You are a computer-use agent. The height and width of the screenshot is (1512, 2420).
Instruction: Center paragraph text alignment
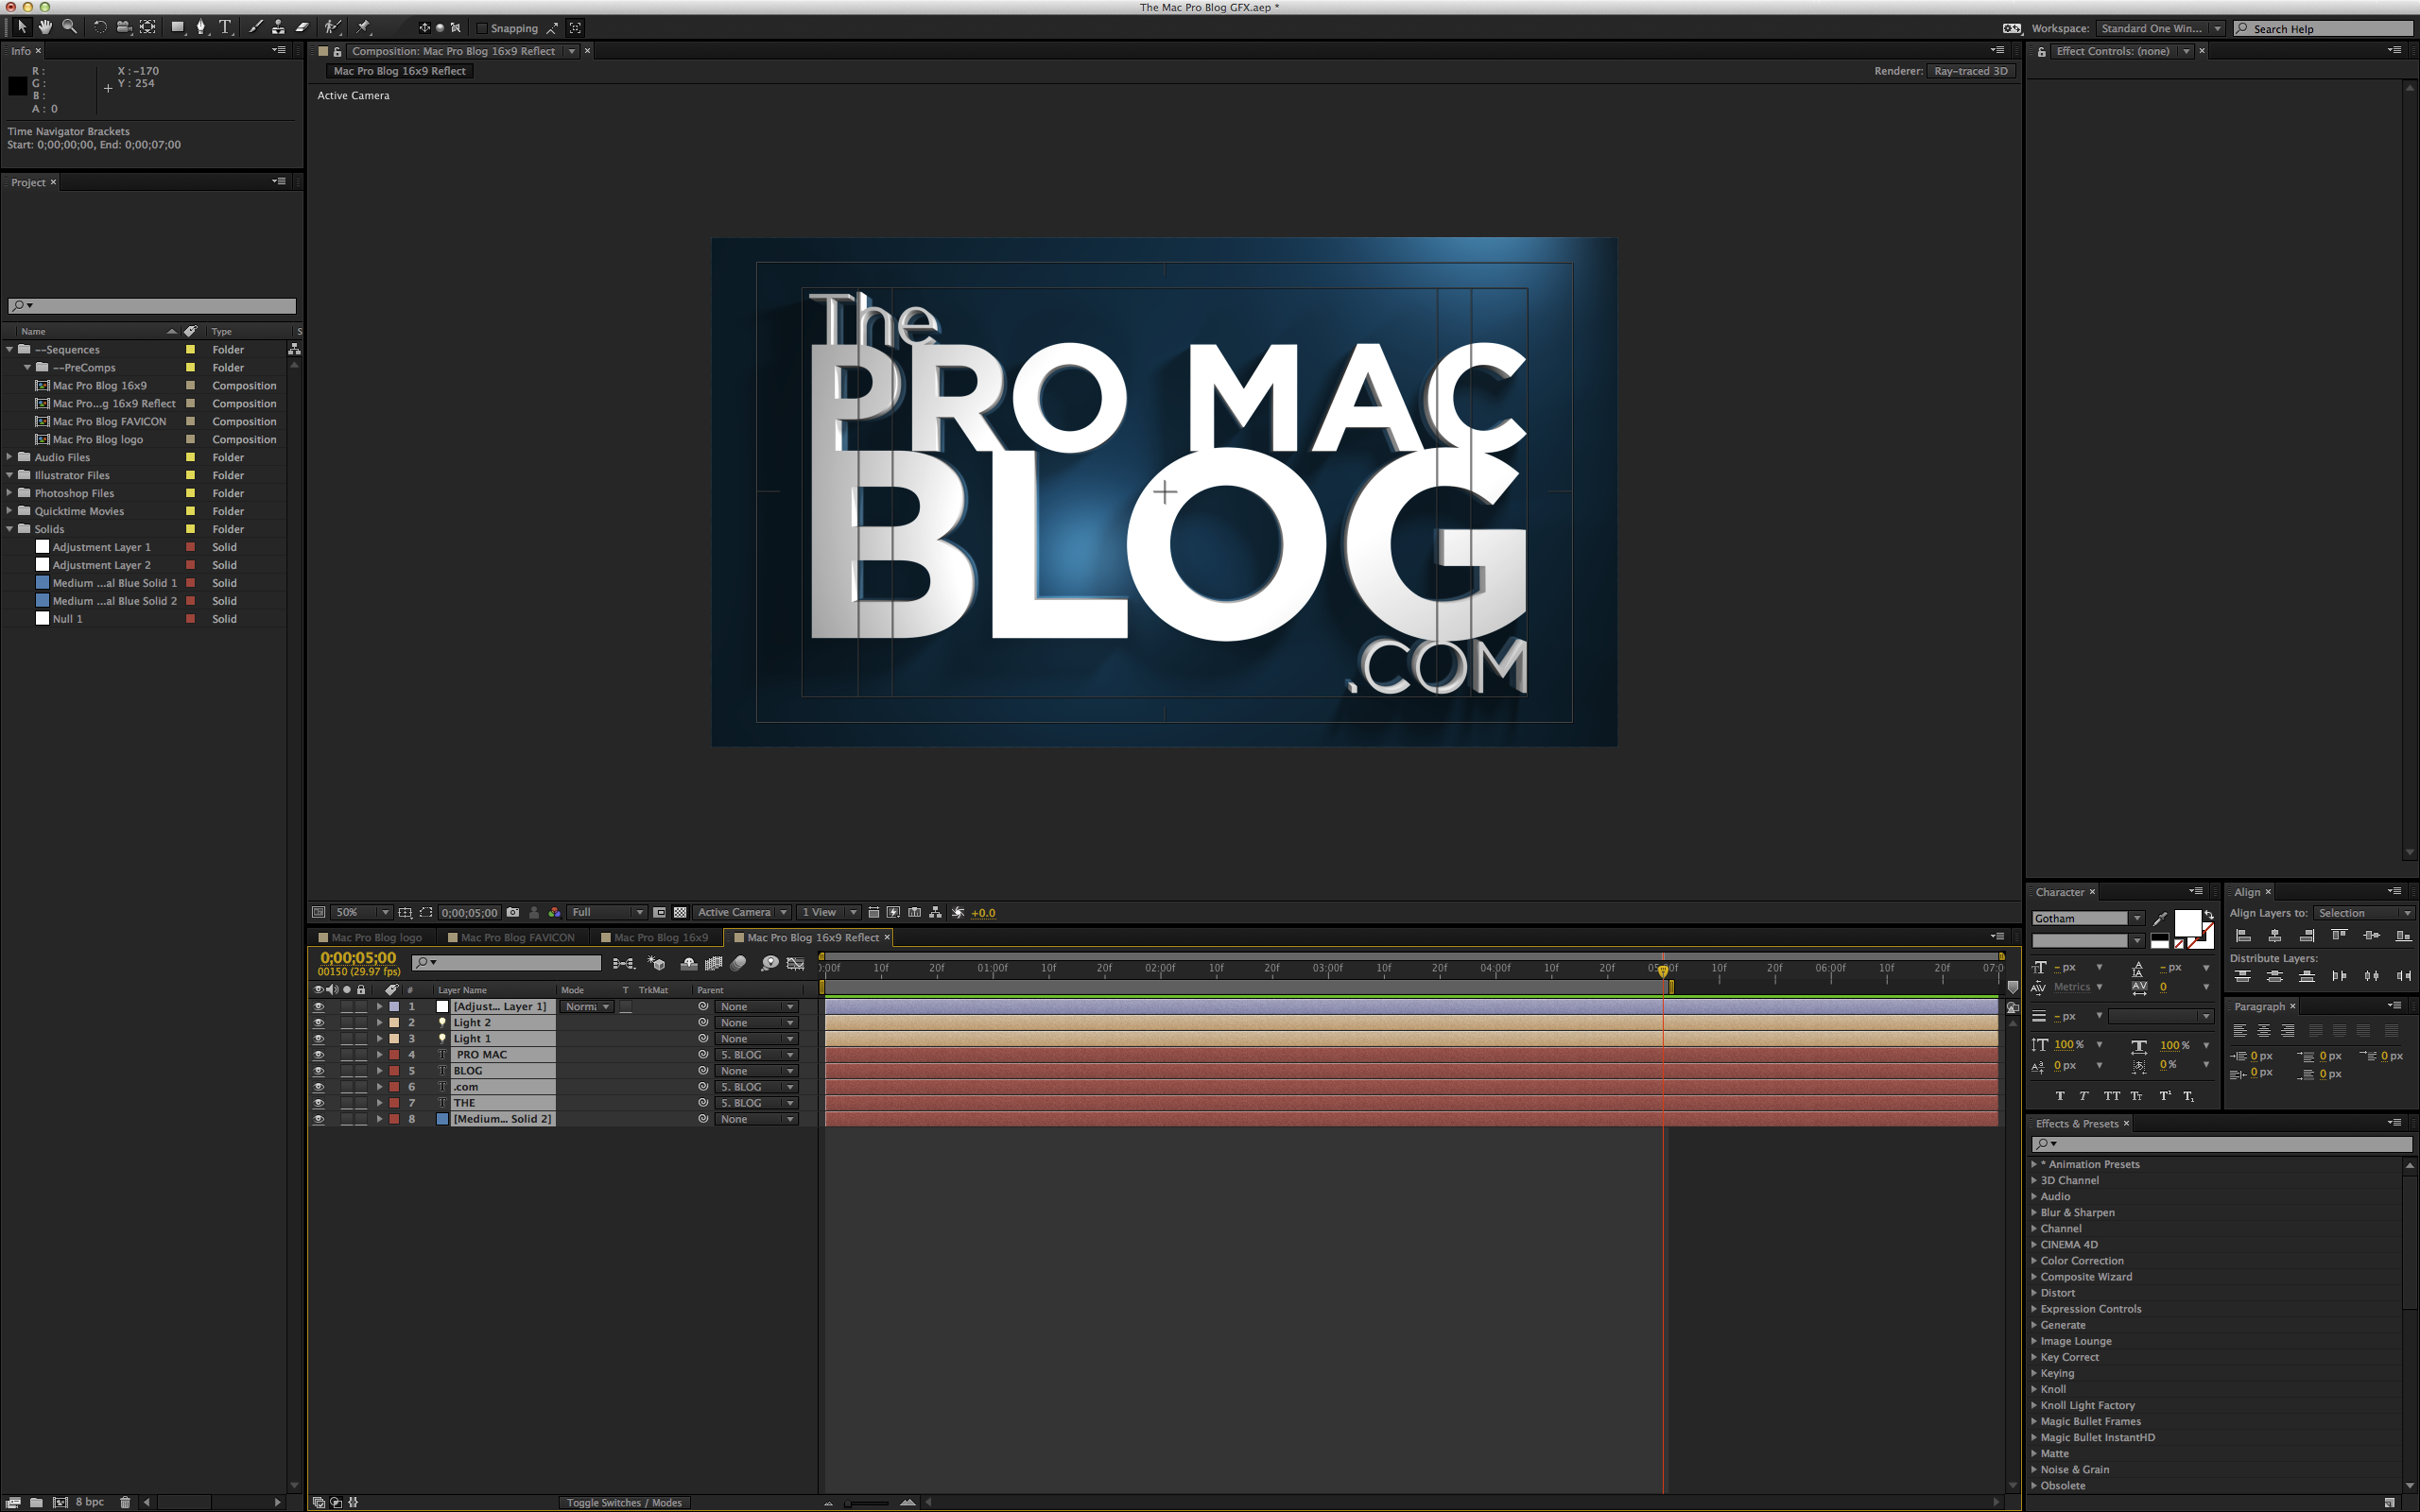pyautogui.click(x=2264, y=1030)
